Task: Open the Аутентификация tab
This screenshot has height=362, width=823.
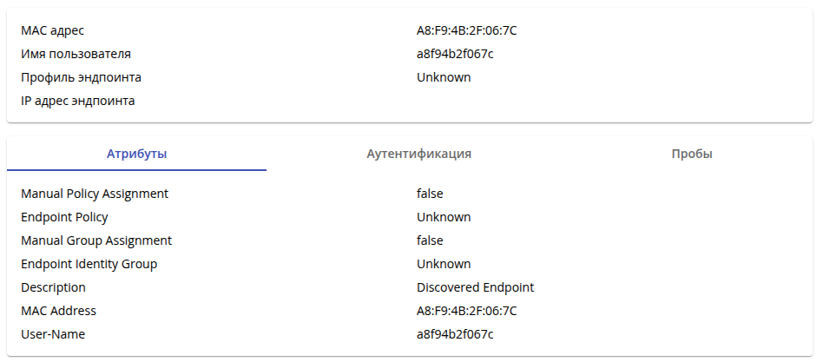Action: tap(418, 154)
